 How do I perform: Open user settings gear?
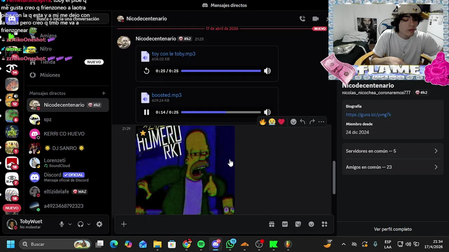99,224
